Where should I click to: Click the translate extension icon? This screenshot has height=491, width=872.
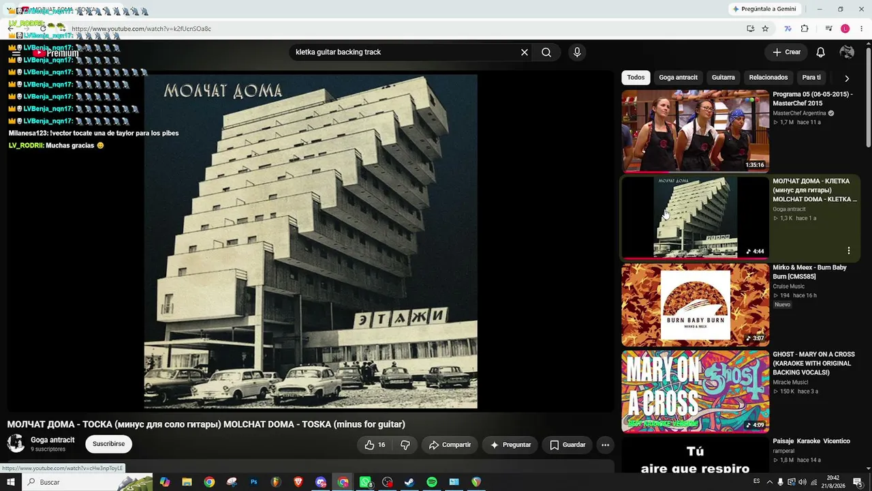[788, 29]
